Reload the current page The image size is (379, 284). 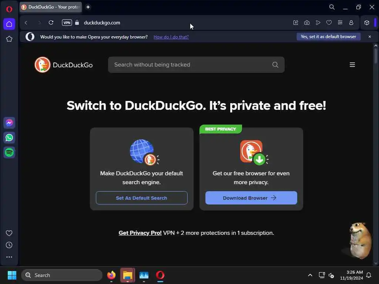51,23
